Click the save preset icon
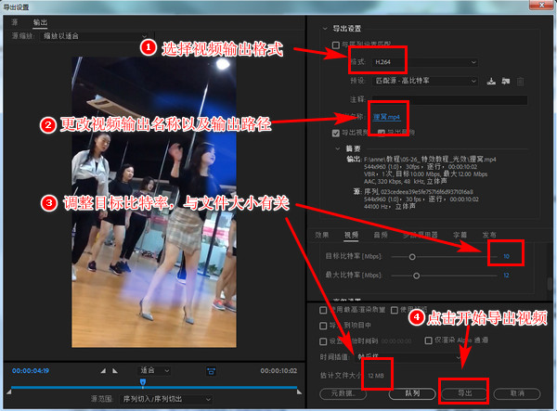 tap(491, 82)
